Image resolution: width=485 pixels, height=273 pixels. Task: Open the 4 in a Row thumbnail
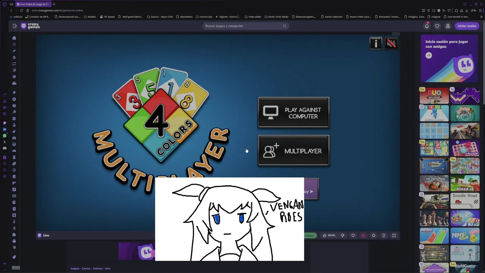click(465, 148)
